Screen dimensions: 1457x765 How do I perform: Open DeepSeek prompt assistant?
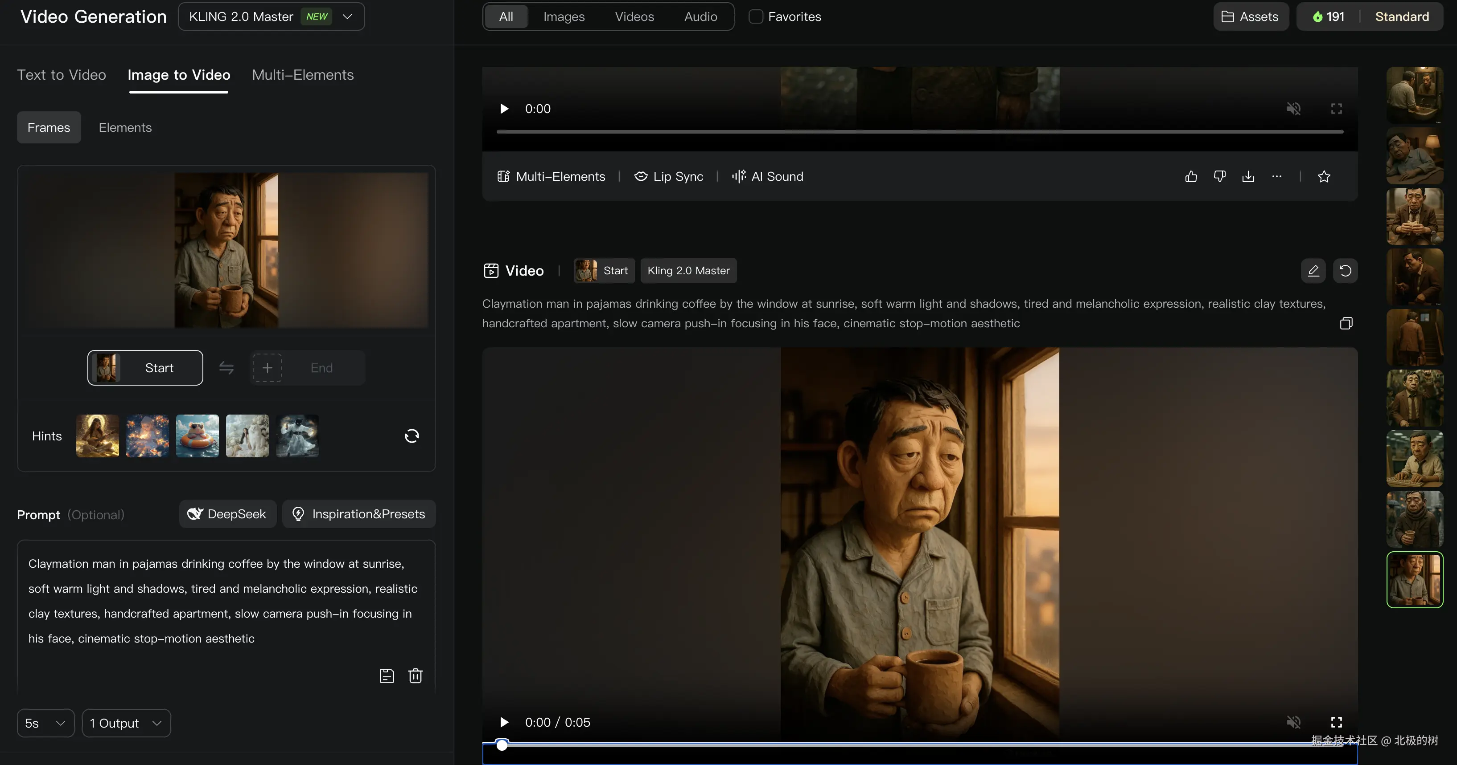pyautogui.click(x=227, y=513)
